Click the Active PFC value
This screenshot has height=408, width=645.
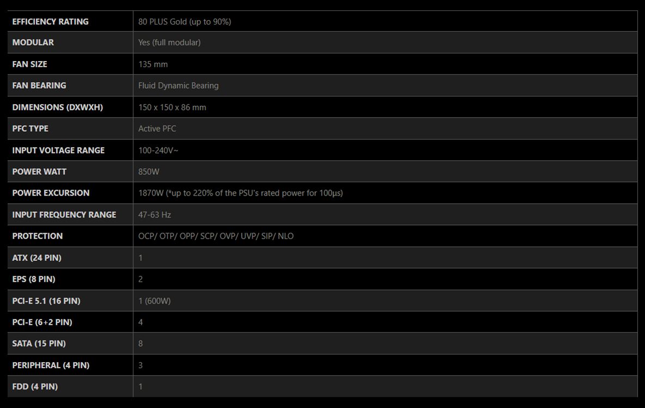[157, 129]
